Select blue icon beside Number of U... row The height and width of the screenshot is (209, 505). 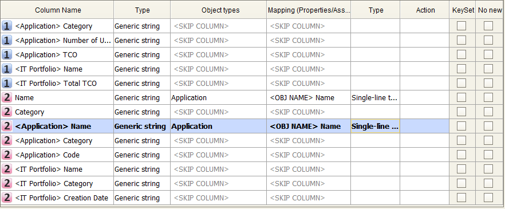7,41
